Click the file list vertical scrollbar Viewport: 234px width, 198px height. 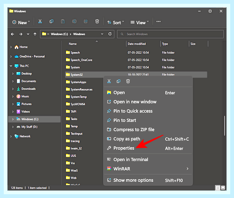tap(224, 126)
